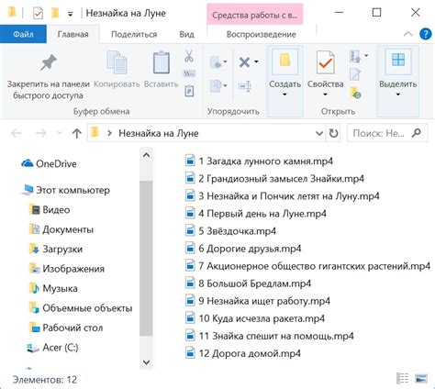Click the Move to icon in Упорядочить

tap(216, 62)
